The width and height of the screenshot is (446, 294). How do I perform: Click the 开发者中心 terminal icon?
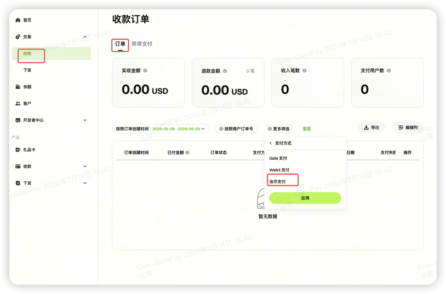coord(18,120)
